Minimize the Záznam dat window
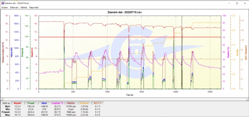The image size is (249, 117). (230, 3)
